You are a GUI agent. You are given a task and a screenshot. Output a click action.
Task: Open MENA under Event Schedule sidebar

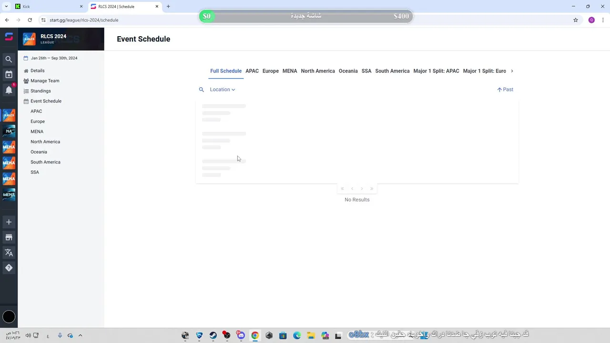[37, 131]
